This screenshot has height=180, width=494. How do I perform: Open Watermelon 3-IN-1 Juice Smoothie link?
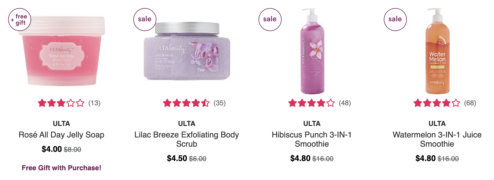point(437,139)
